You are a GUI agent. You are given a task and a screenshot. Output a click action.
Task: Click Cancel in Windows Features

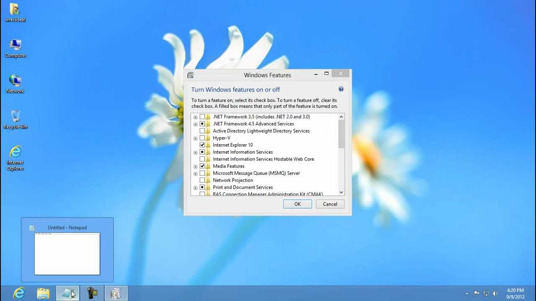click(x=330, y=204)
